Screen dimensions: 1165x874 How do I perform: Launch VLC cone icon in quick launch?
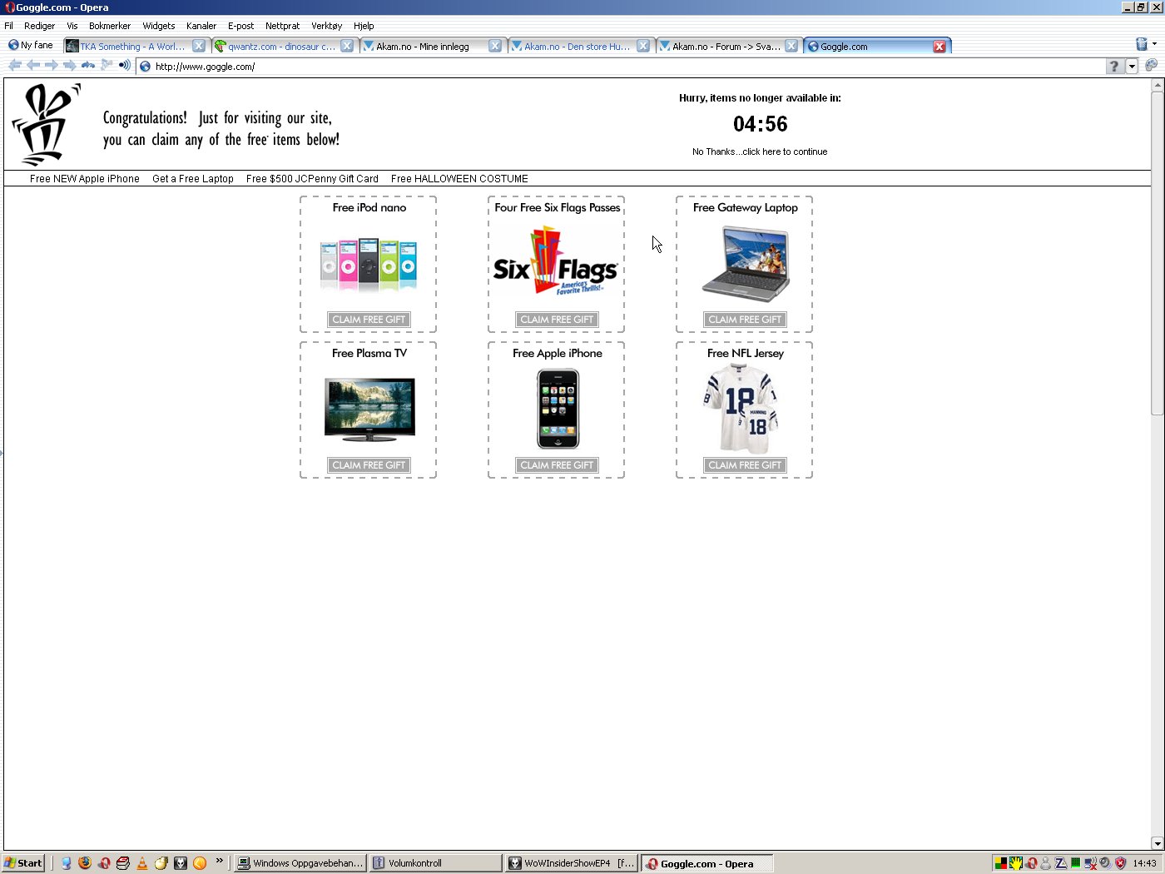coord(142,863)
